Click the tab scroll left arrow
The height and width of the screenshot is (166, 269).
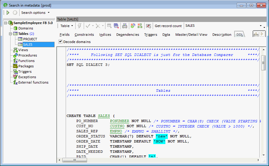point(256,34)
